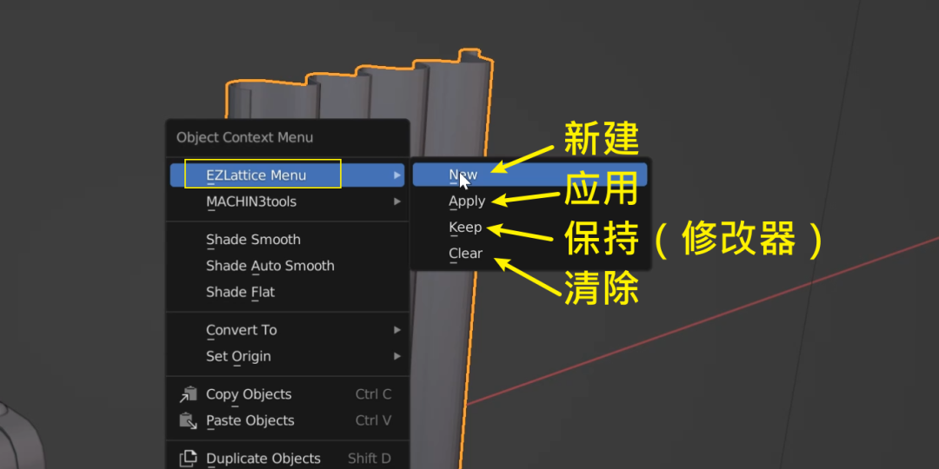Viewport: 939px width, 469px height.
Task: Click the Convert To submenu arrow
Action: (x=396, y=330)
